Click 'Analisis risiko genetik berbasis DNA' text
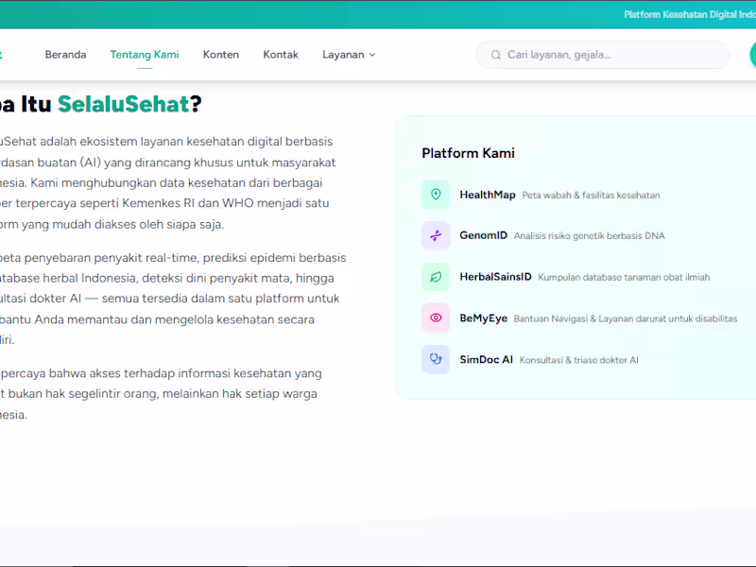The image size is (756, 567). click(589, 235)
